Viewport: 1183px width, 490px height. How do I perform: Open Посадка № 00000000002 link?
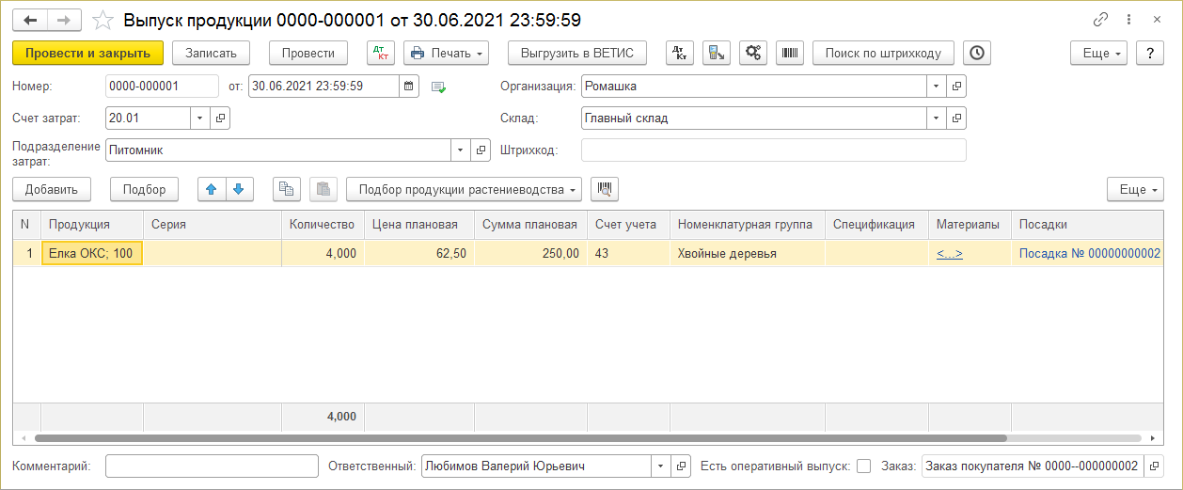point(1090,253)
